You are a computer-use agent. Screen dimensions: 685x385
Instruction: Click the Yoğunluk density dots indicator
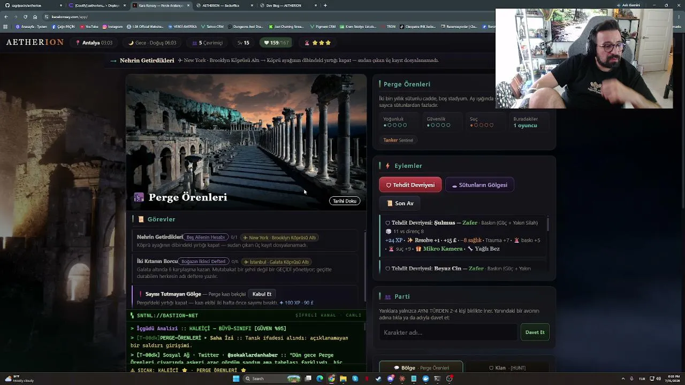coord(395,125)
